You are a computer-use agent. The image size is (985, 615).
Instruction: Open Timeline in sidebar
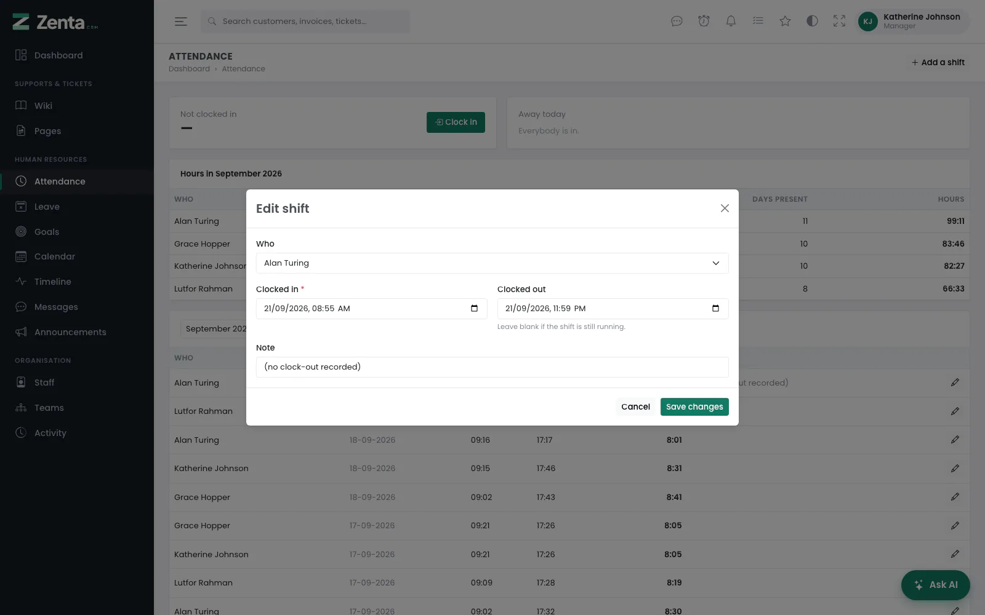click(x=77, y=282)
